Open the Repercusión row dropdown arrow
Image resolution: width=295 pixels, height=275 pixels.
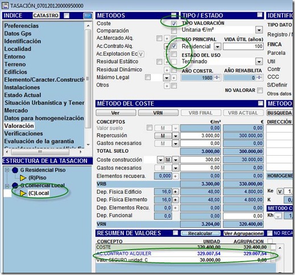click(x=176, y=136)
